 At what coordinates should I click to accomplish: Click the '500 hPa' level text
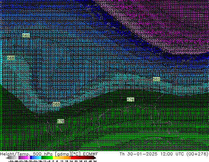coord(43,154)
